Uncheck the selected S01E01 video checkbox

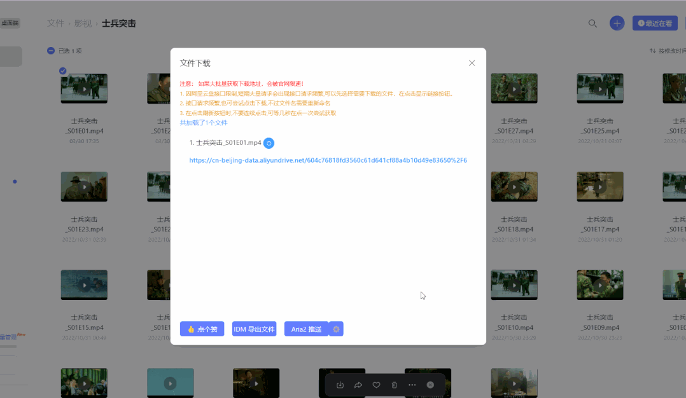click(x=63, y=71)
